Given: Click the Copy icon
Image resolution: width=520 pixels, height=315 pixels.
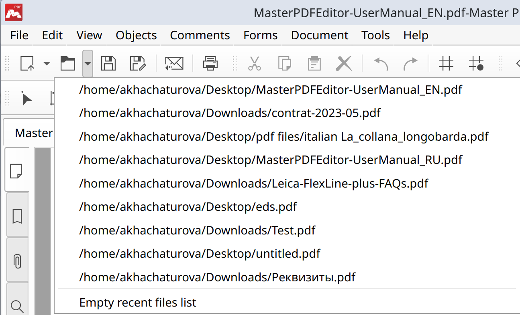Looking at the screenshot, I should tap(284, 63).
